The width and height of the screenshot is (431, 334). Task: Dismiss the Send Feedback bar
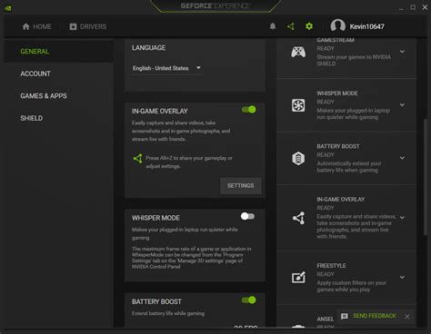click(x=407, y=317)
